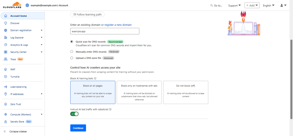The width and height of the screenshot is (293, 136).
Task: Click the info icon next to robots.txt label
Action: [110, 109]
